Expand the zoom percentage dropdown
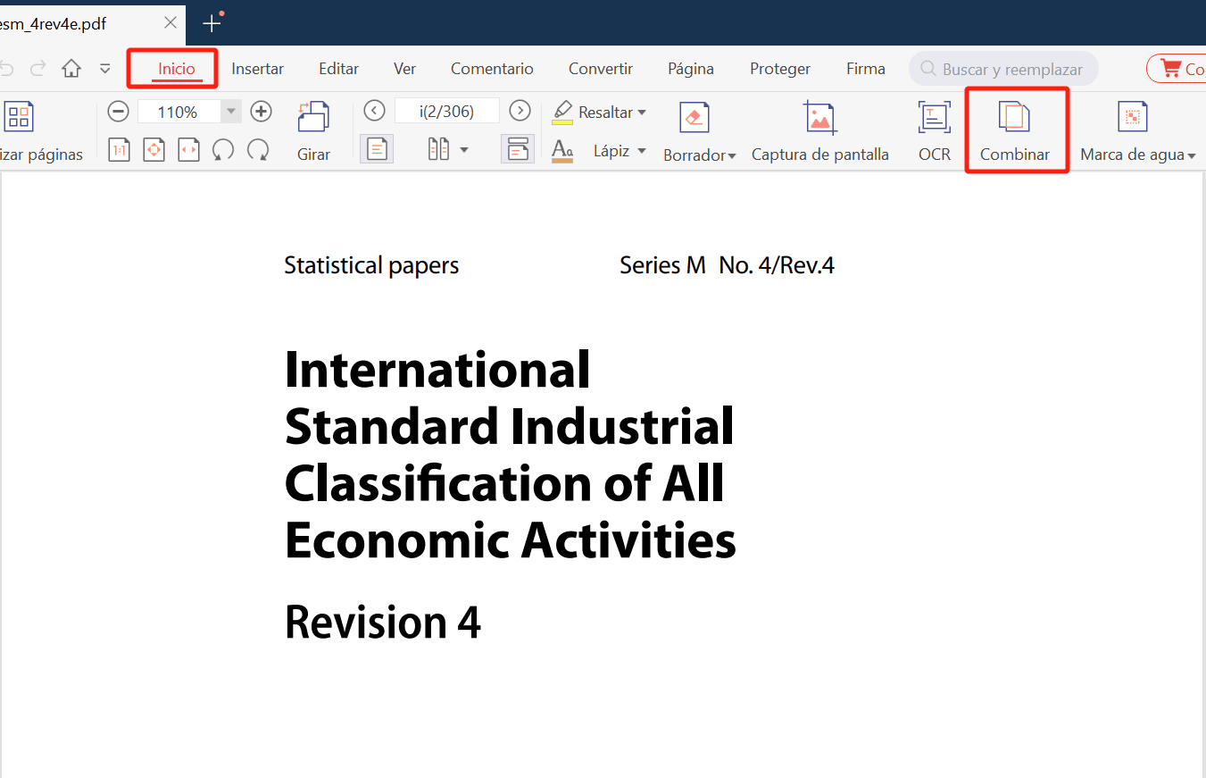Screen dimensions: 1206x778 231,112
